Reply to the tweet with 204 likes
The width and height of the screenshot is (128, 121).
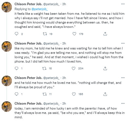tap(16, 68)
